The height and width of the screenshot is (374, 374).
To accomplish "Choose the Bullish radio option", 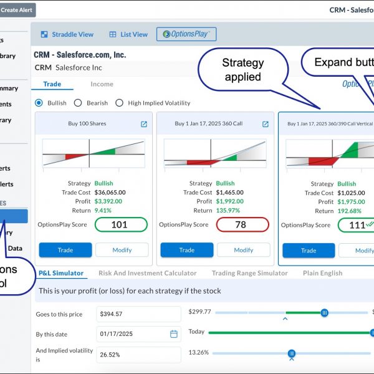I will tap(39, 103).
